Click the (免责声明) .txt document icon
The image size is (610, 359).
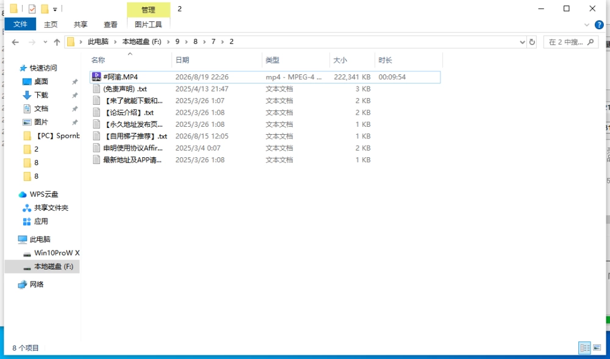96,89
